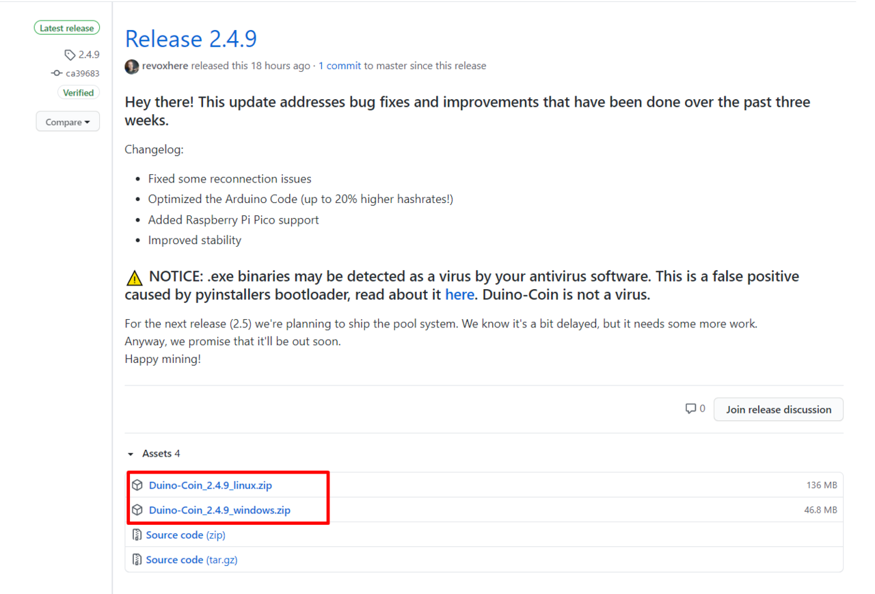875x594 pixels.
Task: Click the Join release discussion button
Action: click(x=779, y=409)
